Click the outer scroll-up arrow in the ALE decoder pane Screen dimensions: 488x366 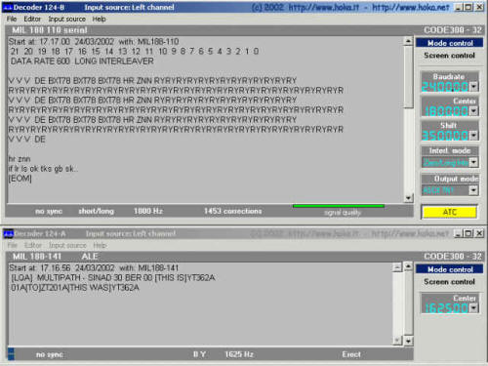(408, 266)
